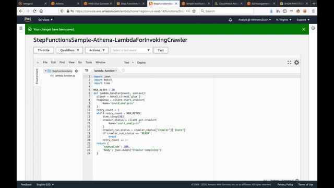This screenshot has height=188, width=334.
Task: Collapse the editor menu bar arrow
Action: [38, 63]
